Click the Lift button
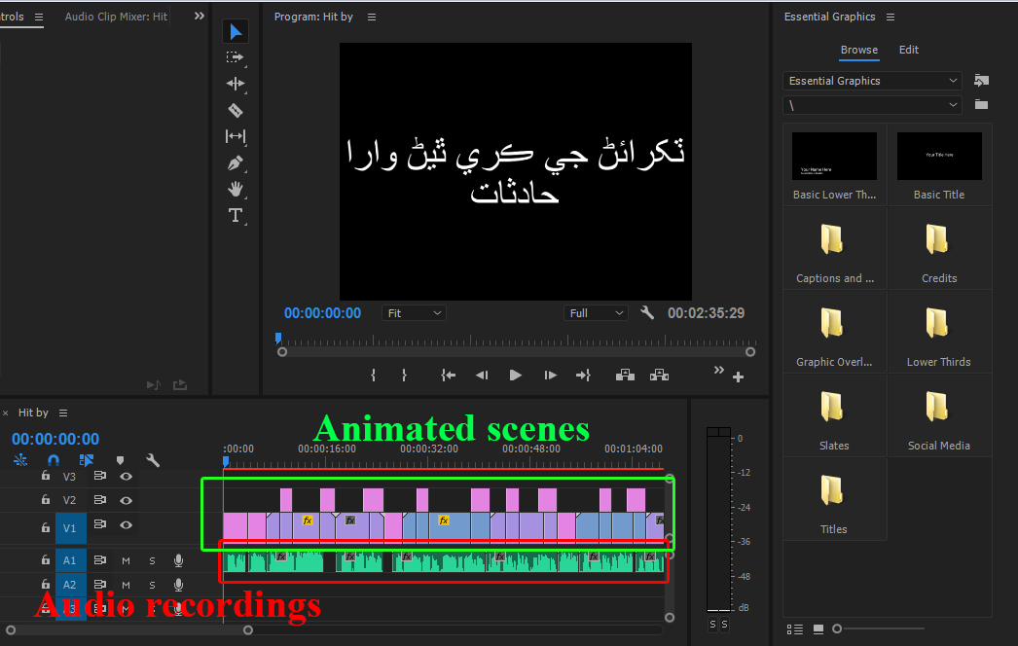 click(x=625, y=376)
